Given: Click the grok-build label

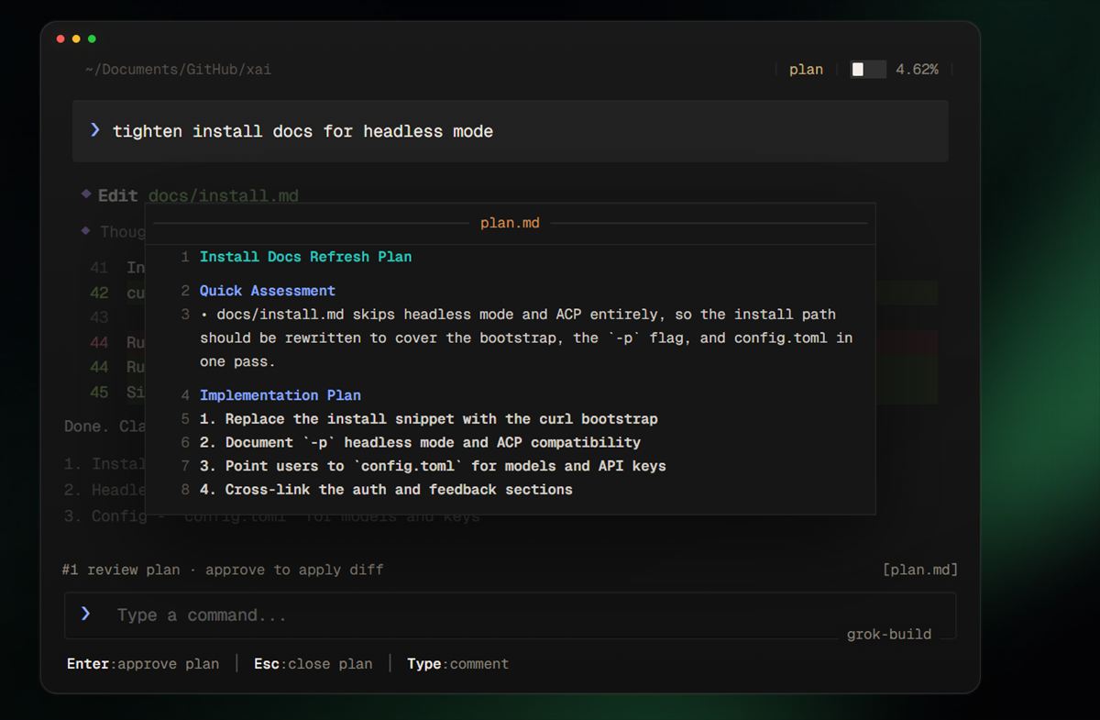Looking at the screenshot, I should coord(889,634).
